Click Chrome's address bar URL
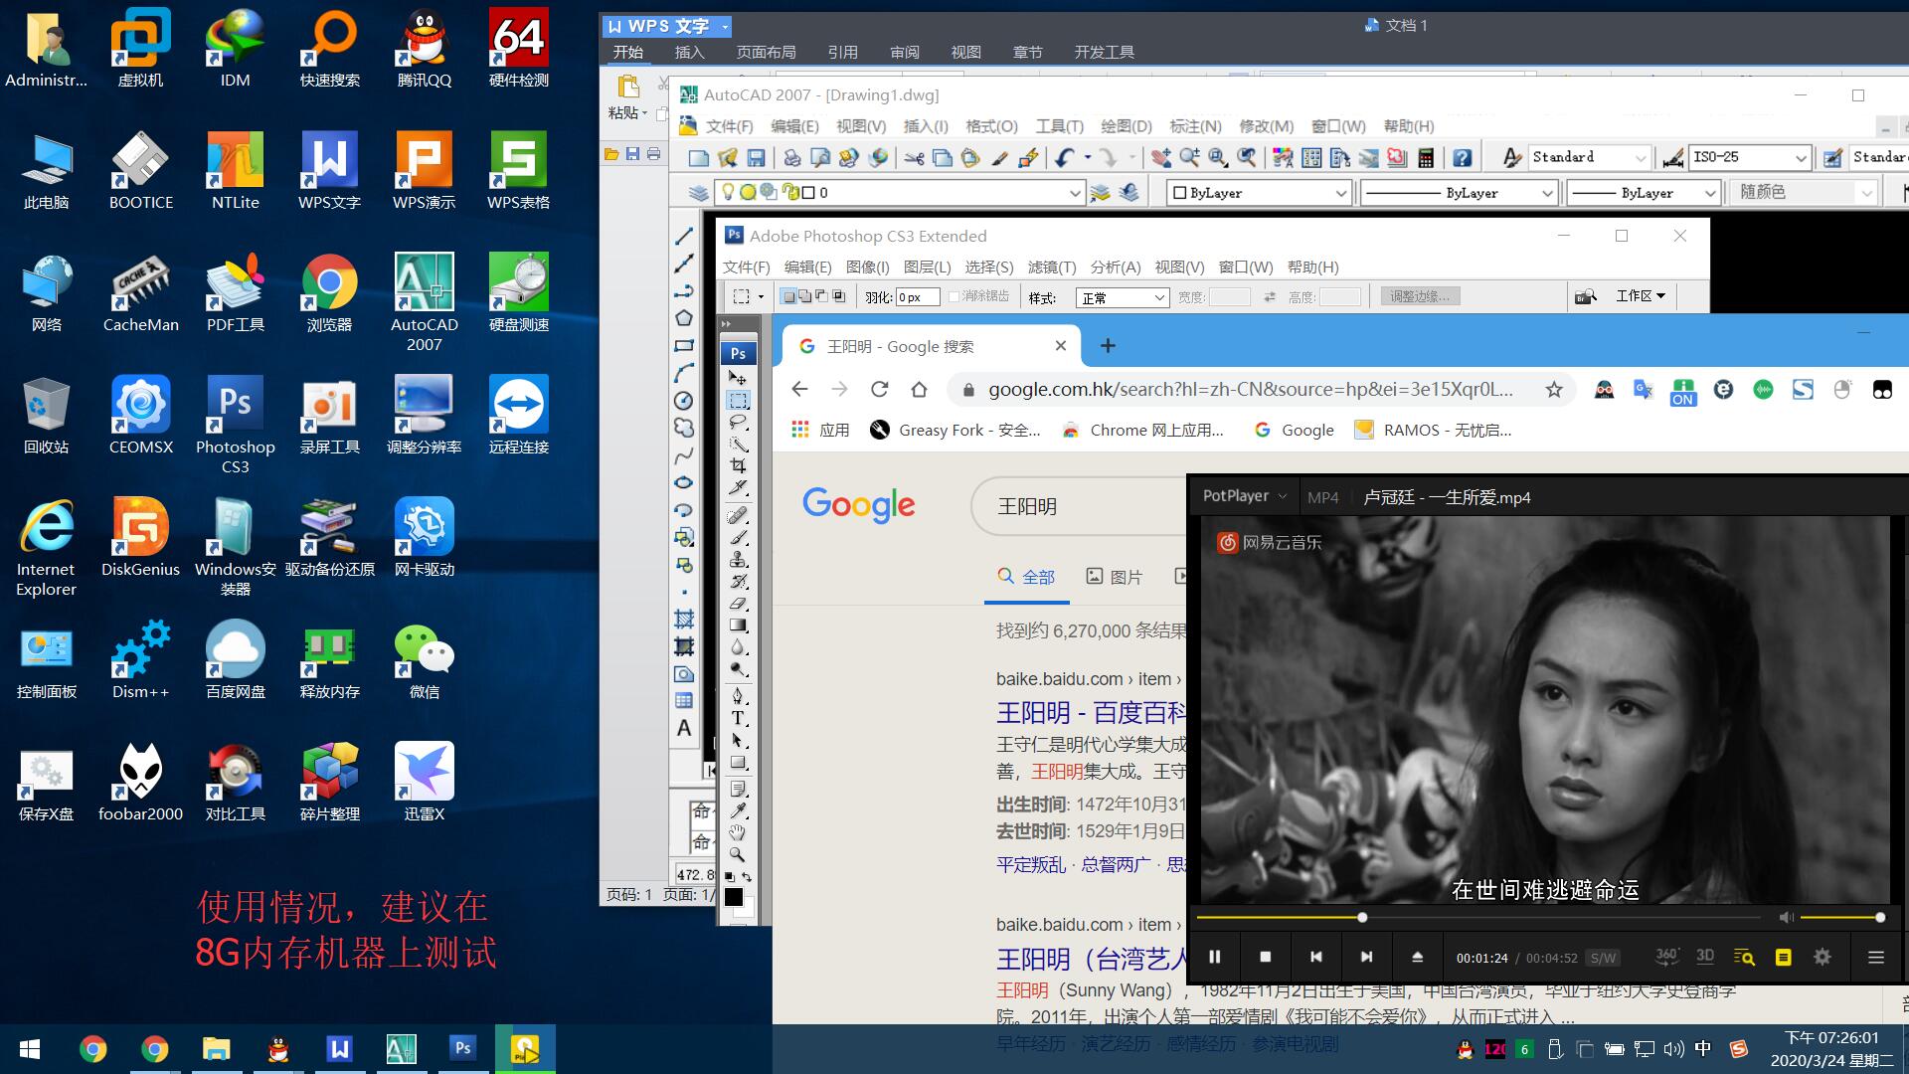 pyautogui.click(x=1250, y=390)
